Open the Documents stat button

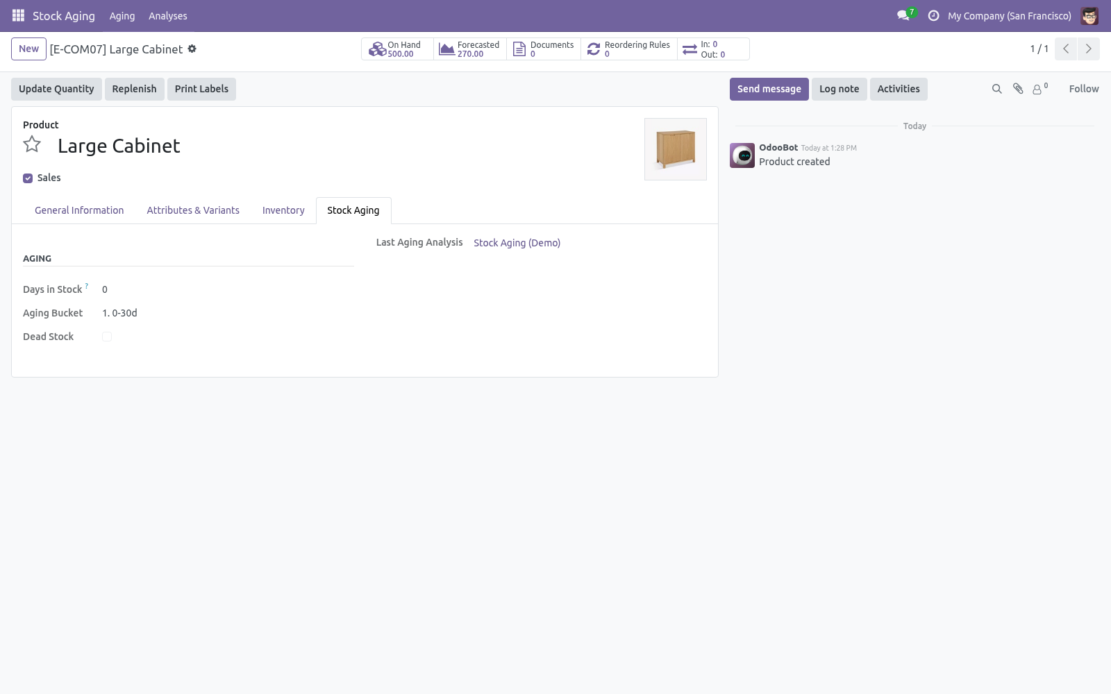544,49
